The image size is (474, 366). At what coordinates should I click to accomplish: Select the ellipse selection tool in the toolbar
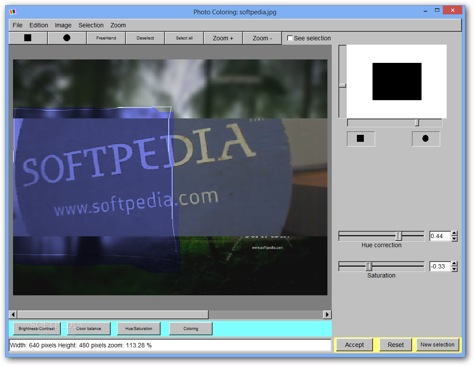(x=67, y=38)
